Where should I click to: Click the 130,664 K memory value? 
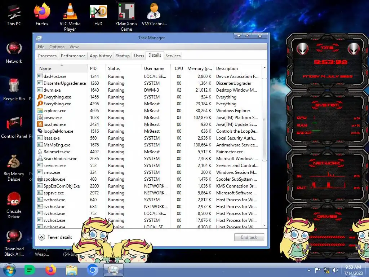[203, 145]
